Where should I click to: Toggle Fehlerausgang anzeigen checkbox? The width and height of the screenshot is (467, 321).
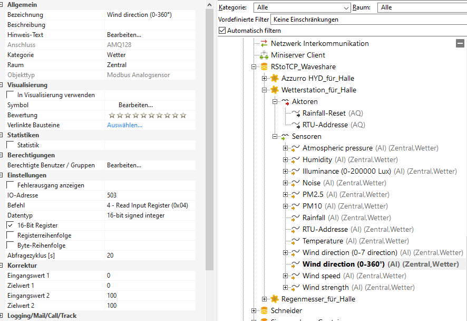[11, 185]
